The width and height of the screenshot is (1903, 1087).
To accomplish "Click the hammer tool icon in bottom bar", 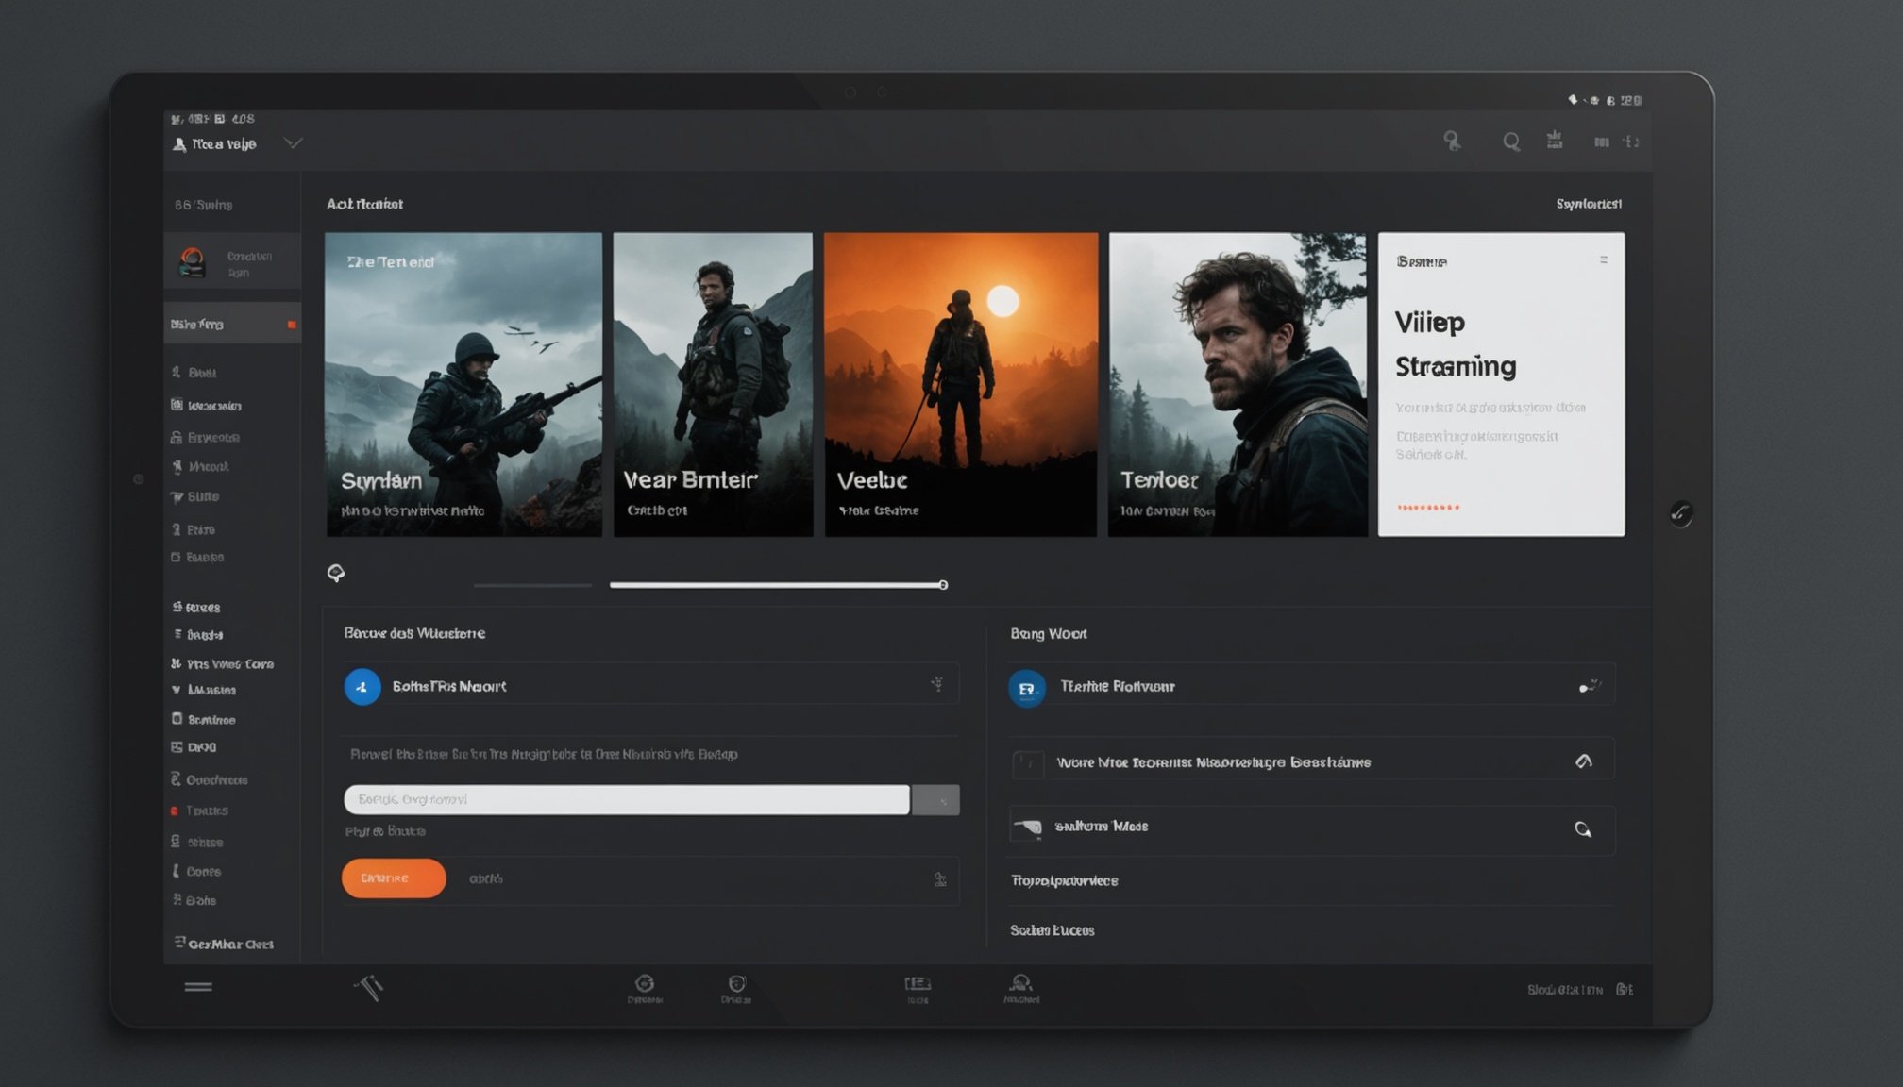I will click(368, 987).
